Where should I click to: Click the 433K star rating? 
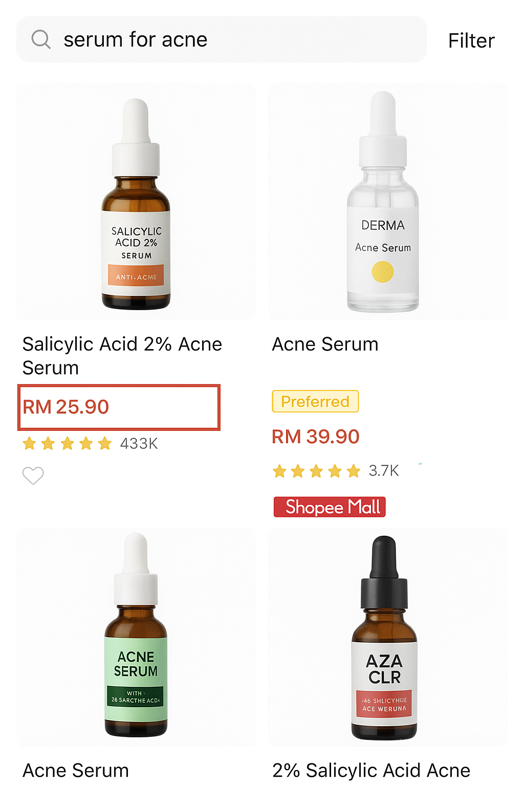click(x=90, y=443)
